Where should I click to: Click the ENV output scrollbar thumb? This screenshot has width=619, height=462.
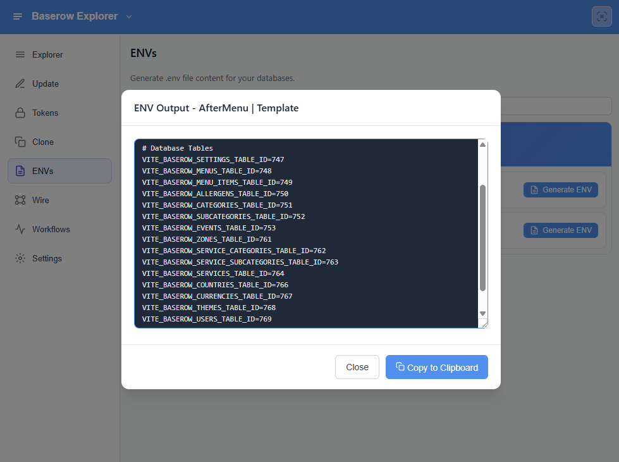[x=482, y=237]
